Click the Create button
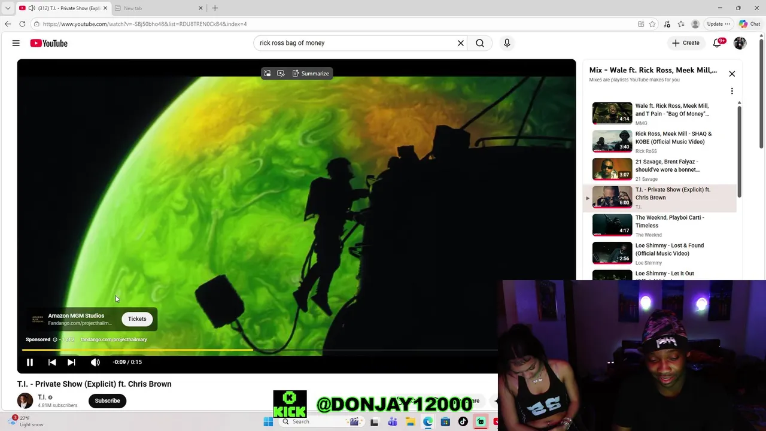 (x=685, y=43)
